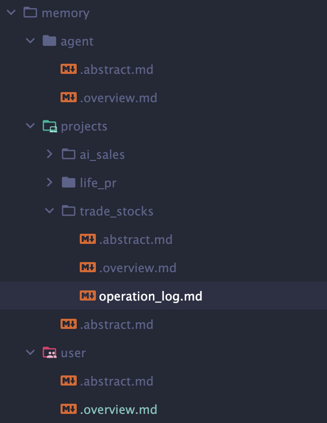Collapse the trade_stocks folder chevron
Viewport: 327px width, 423px height.
click(x=49, y=210)
